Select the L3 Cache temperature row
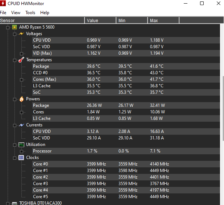Screen dimensions: 224x205 click(x=126, y=86)
